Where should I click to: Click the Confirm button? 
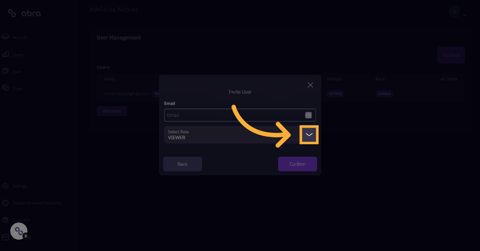click(x=297, y=164)
